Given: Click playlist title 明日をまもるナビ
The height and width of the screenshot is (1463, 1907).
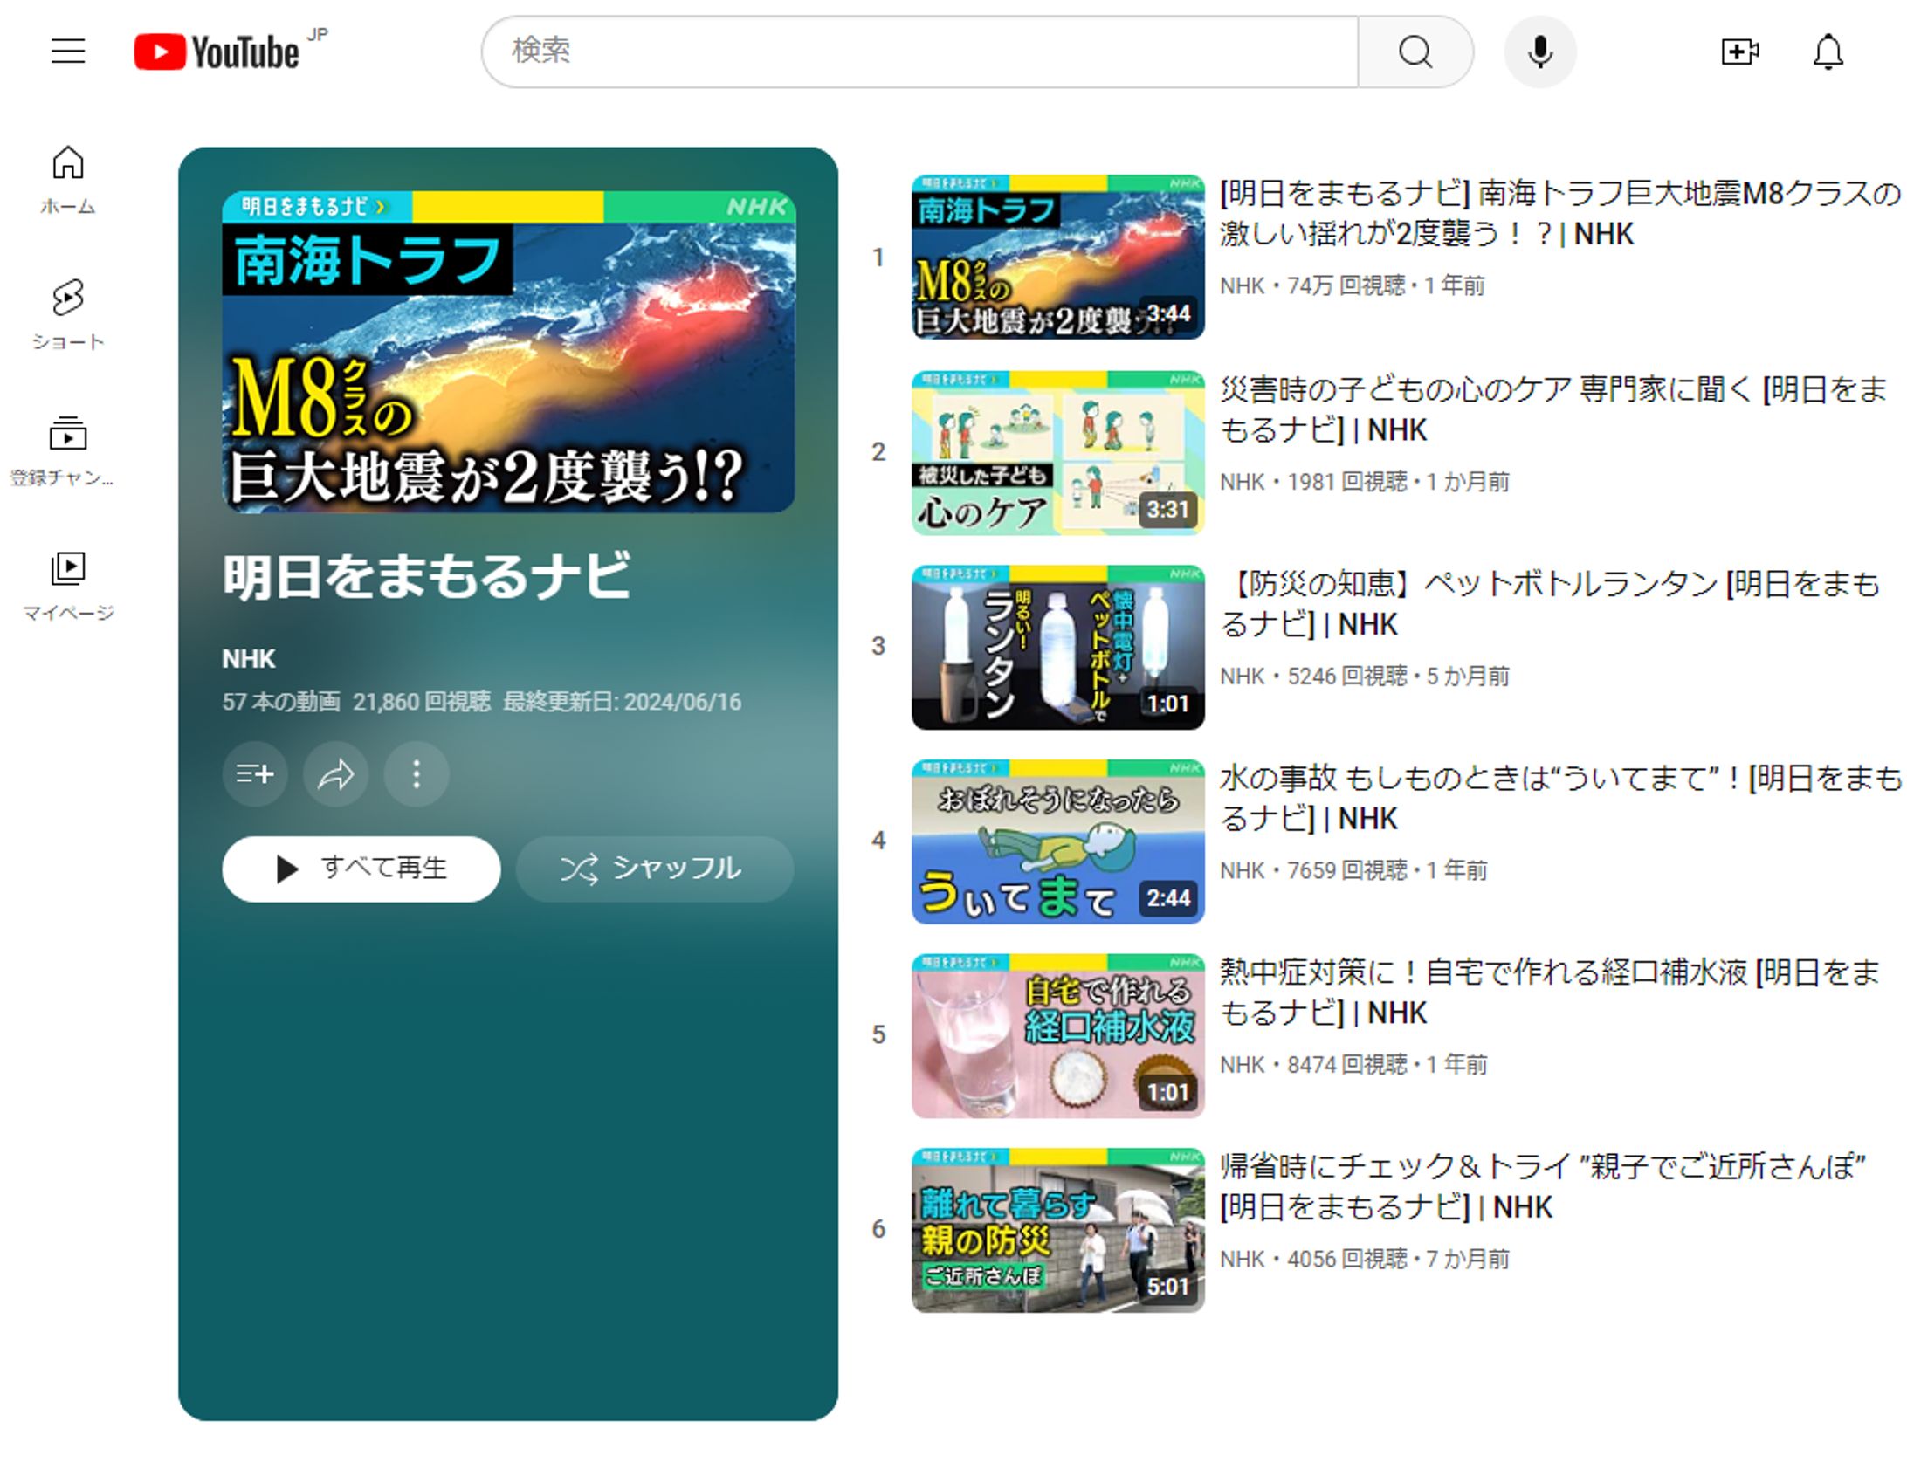Looking at the screenshot, I should pos(426,576).
